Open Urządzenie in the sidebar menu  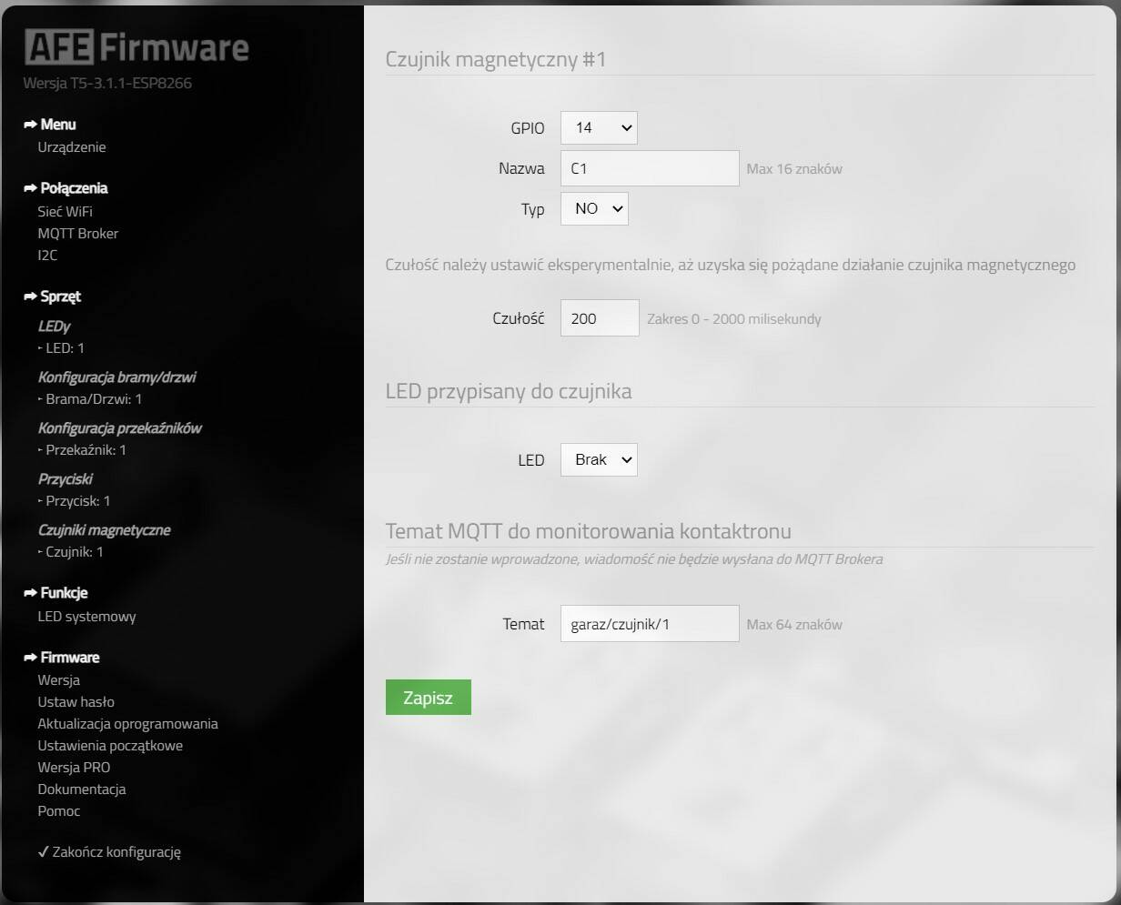click(72, 147)
